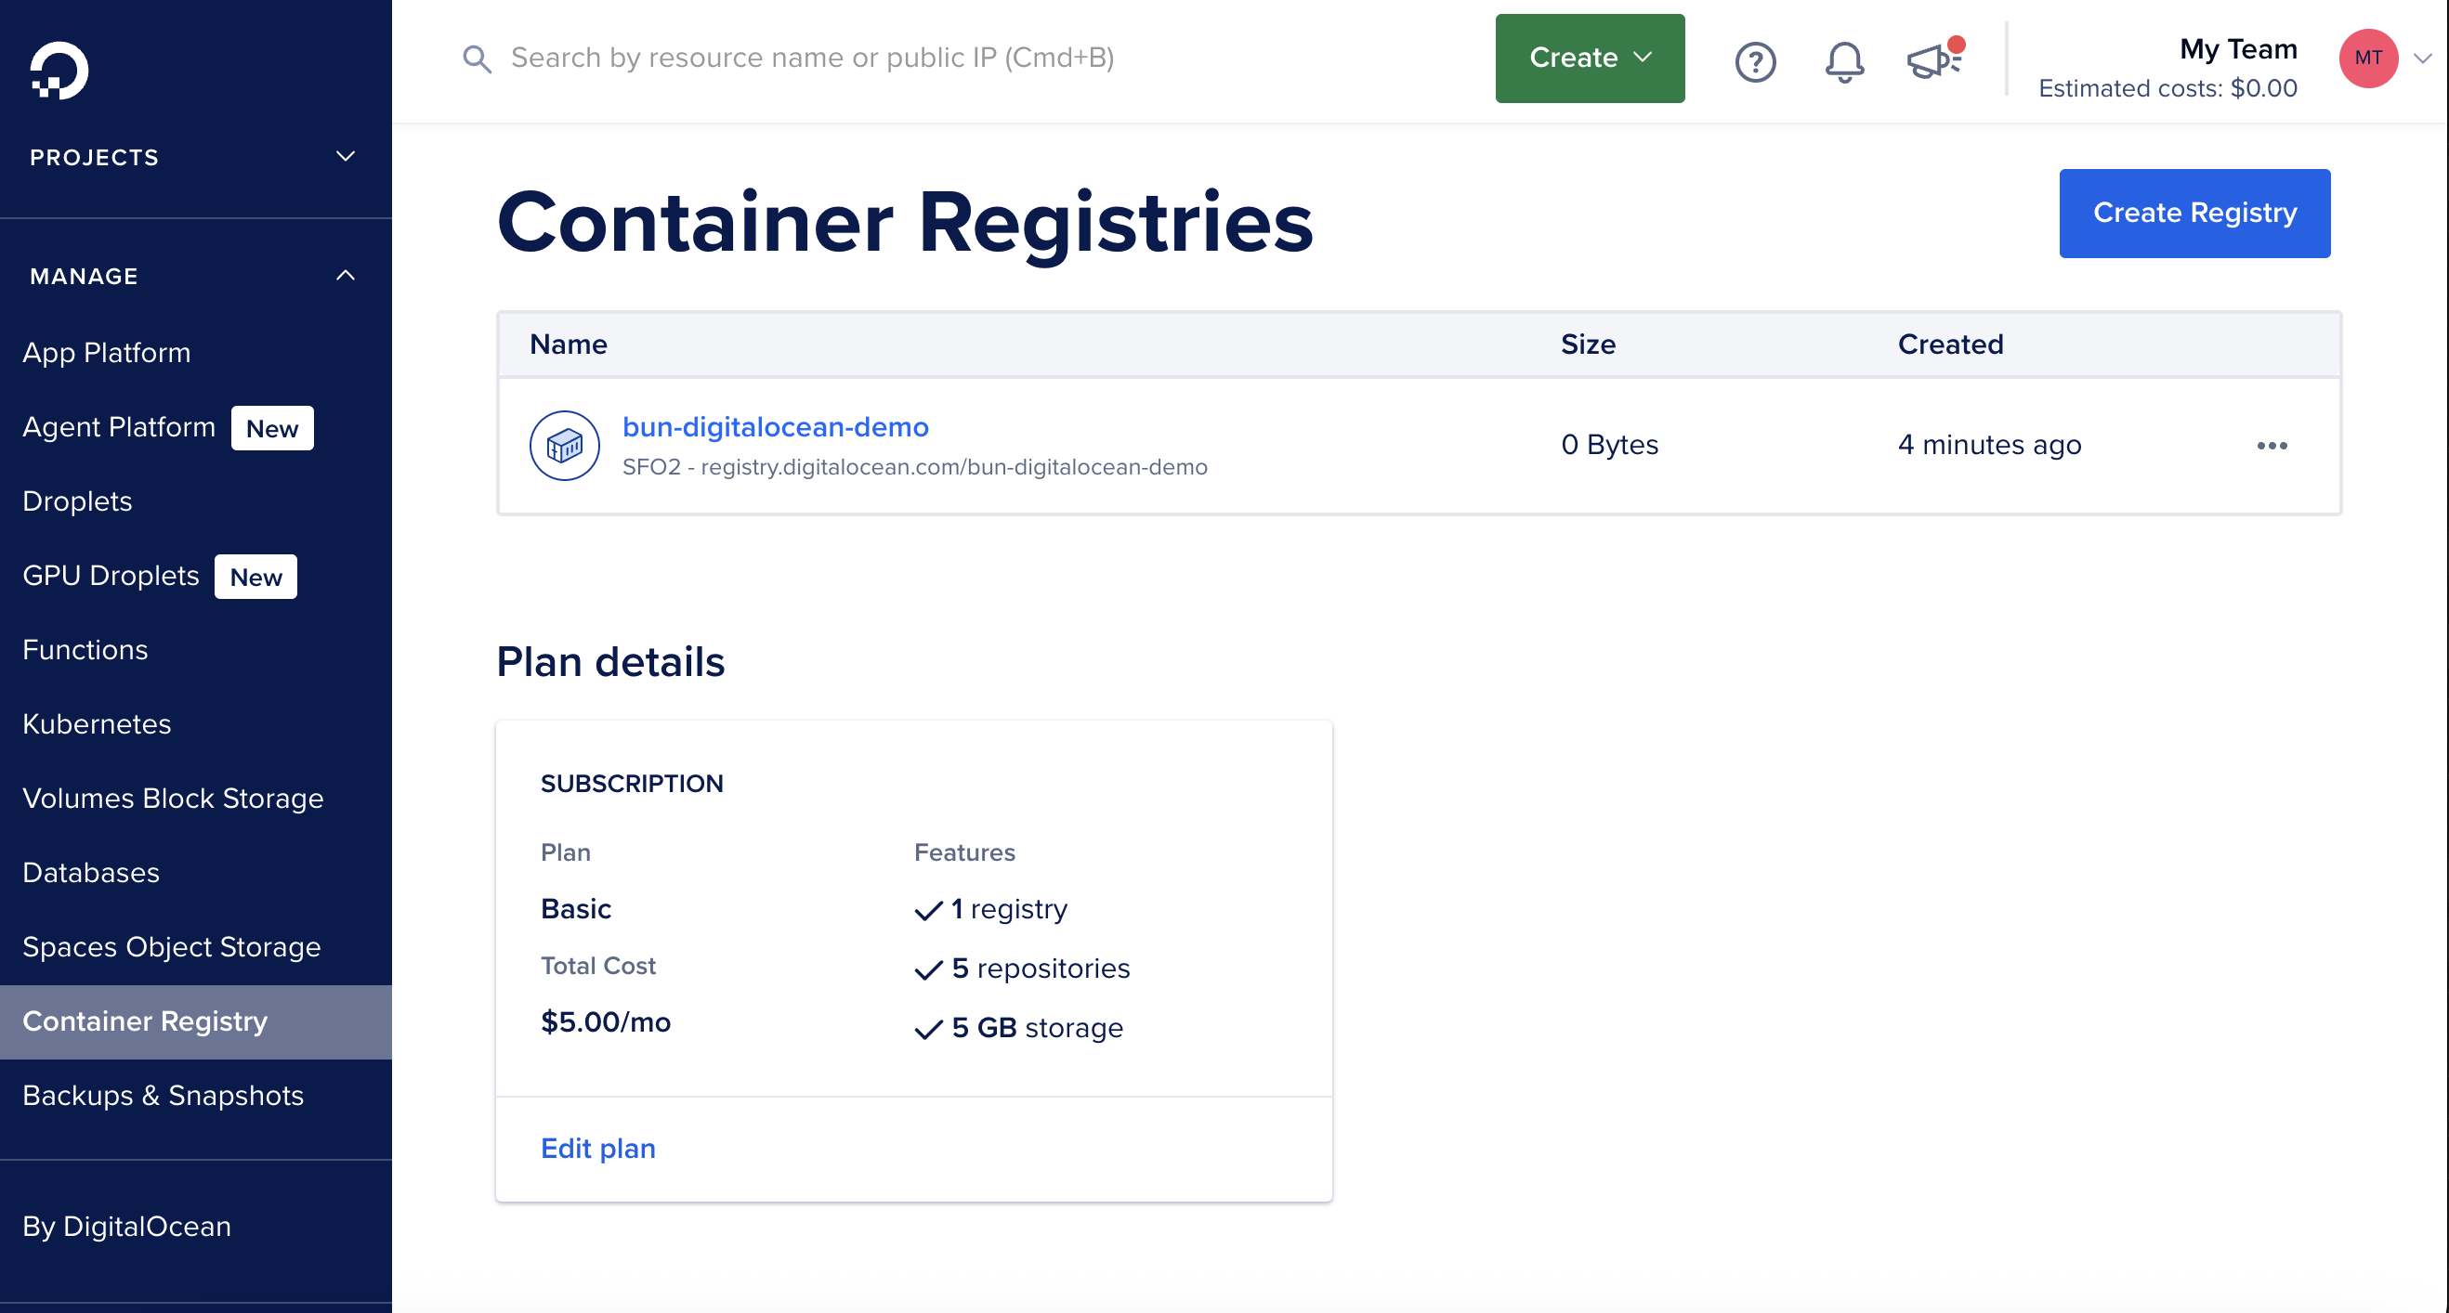Navigate to Databases in the sidebar

[x=90, y=872]
